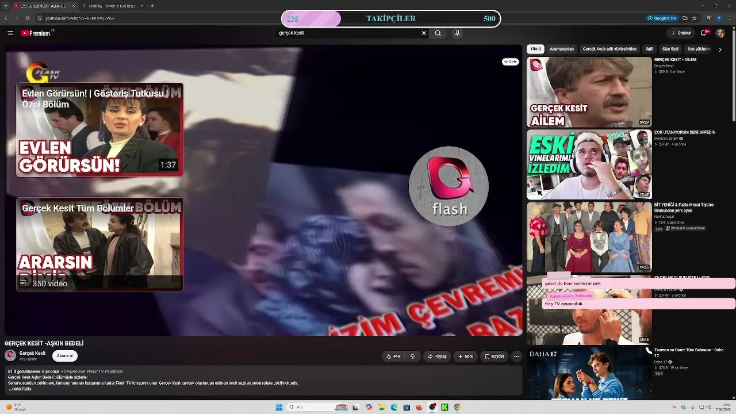Click the Gizle button on the video

511,62
